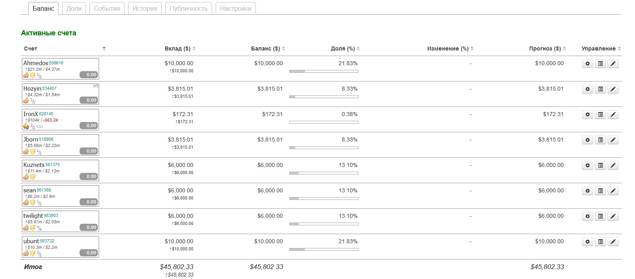Click the pencil edit icon for ubunt
This screenshot has width=635, height=279.
point(613,242)
